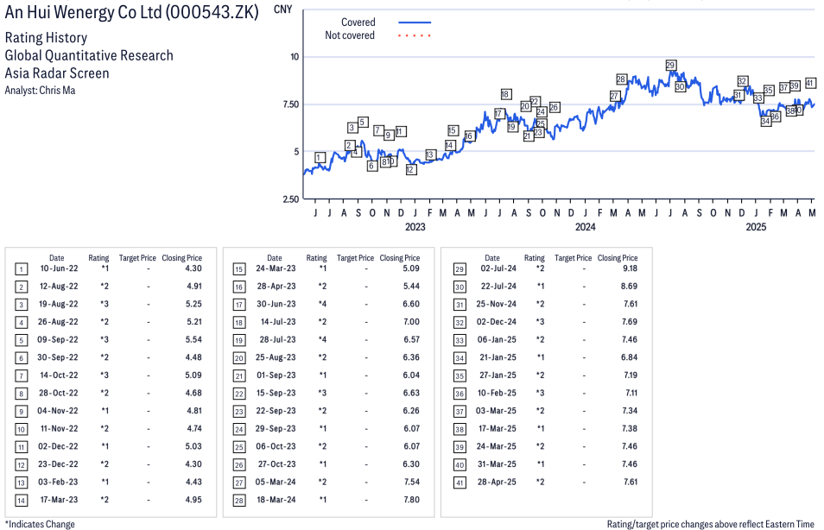Select the date 30-Jun-23 in the table
The height and width of the screenshot is (530, 824).
click(x=276, y=304)
